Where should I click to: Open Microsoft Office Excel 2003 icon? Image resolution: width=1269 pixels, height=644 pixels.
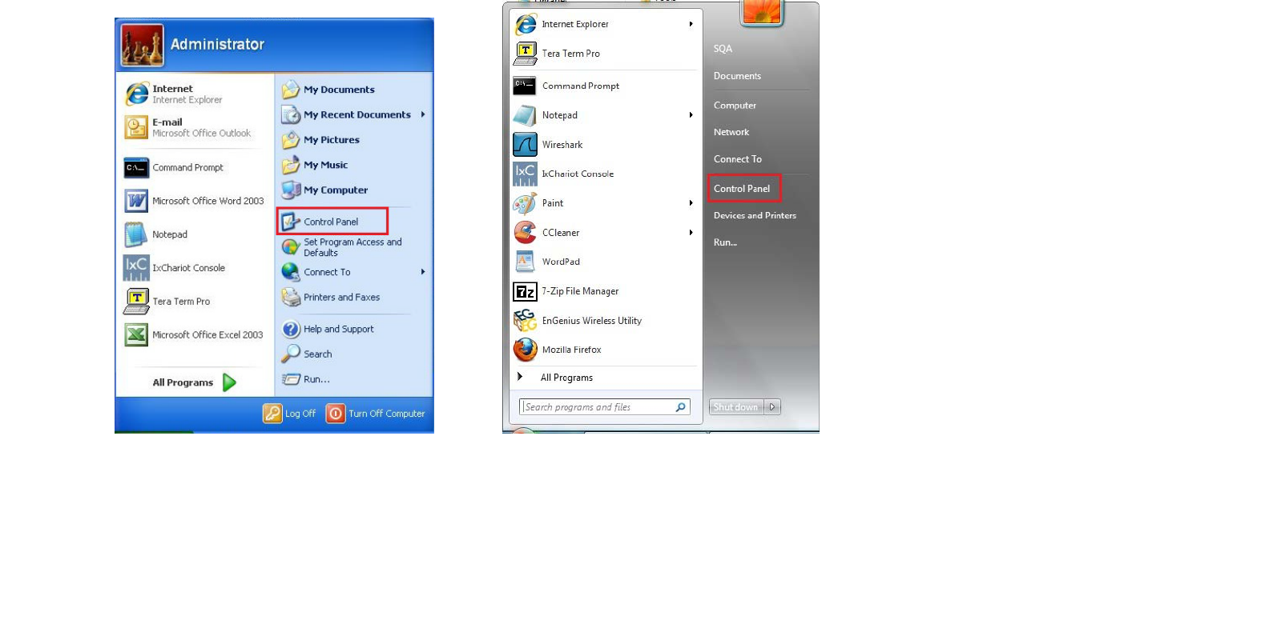[x=136, y=335]
